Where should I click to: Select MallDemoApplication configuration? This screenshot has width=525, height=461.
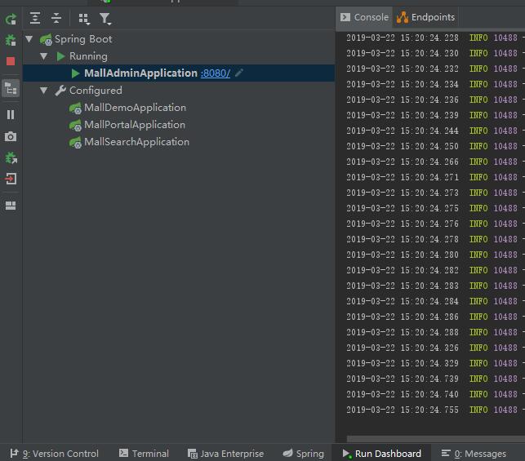tap(135, 108)
